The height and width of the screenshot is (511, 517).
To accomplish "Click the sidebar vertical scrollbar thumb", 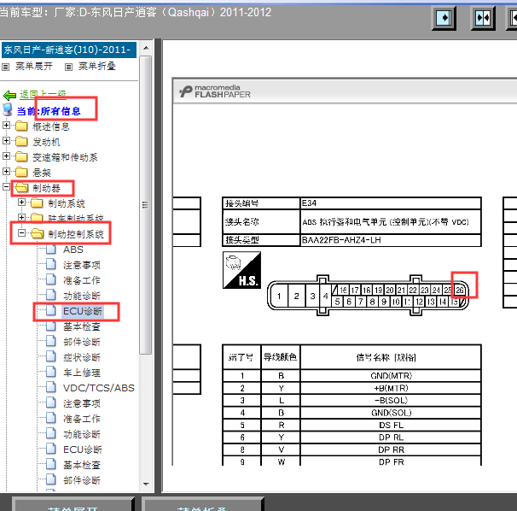I will [x=145, y=205].
